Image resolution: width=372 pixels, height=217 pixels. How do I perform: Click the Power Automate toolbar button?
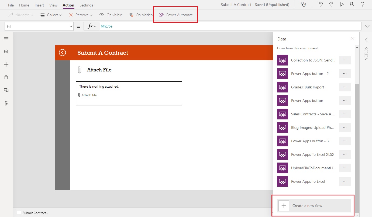pyautogui.click(x=176, y=15)
